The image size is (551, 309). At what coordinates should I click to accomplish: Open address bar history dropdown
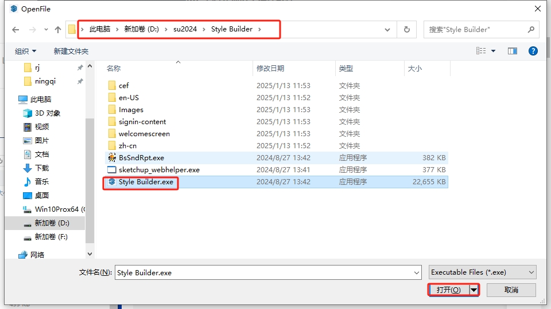(387, 30)
